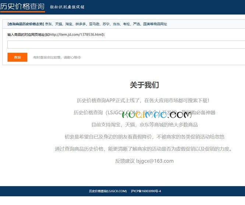The height and width of the screenshot is (205, 245).
Task: Click the line 目前支持淘宝，天猫，京东等商城
Action: pyautogui.click(x=145, y=125)
